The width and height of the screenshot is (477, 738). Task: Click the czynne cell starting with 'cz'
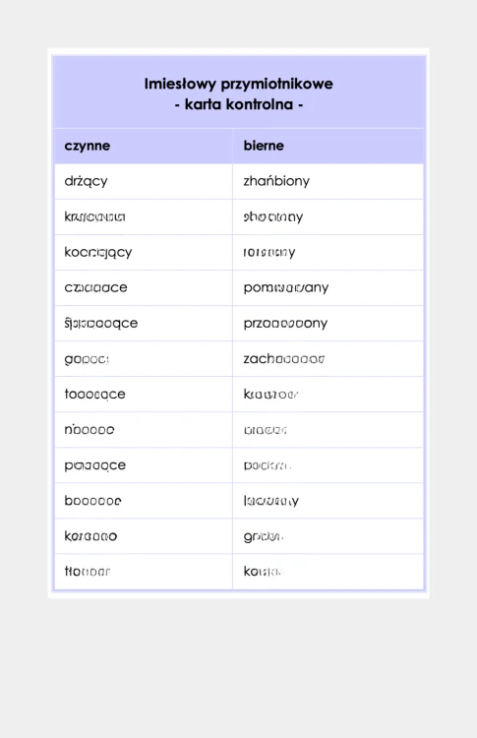[x=144, y=287]
